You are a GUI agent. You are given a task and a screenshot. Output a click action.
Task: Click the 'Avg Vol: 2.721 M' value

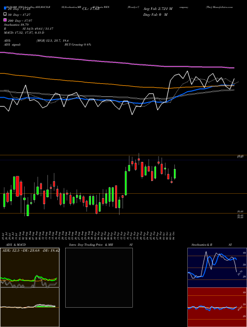click(x=158, y=9)
